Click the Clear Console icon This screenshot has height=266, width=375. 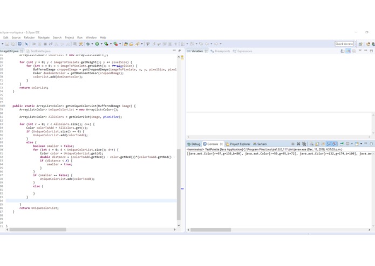pyautogui.click(x=311, y=144)
